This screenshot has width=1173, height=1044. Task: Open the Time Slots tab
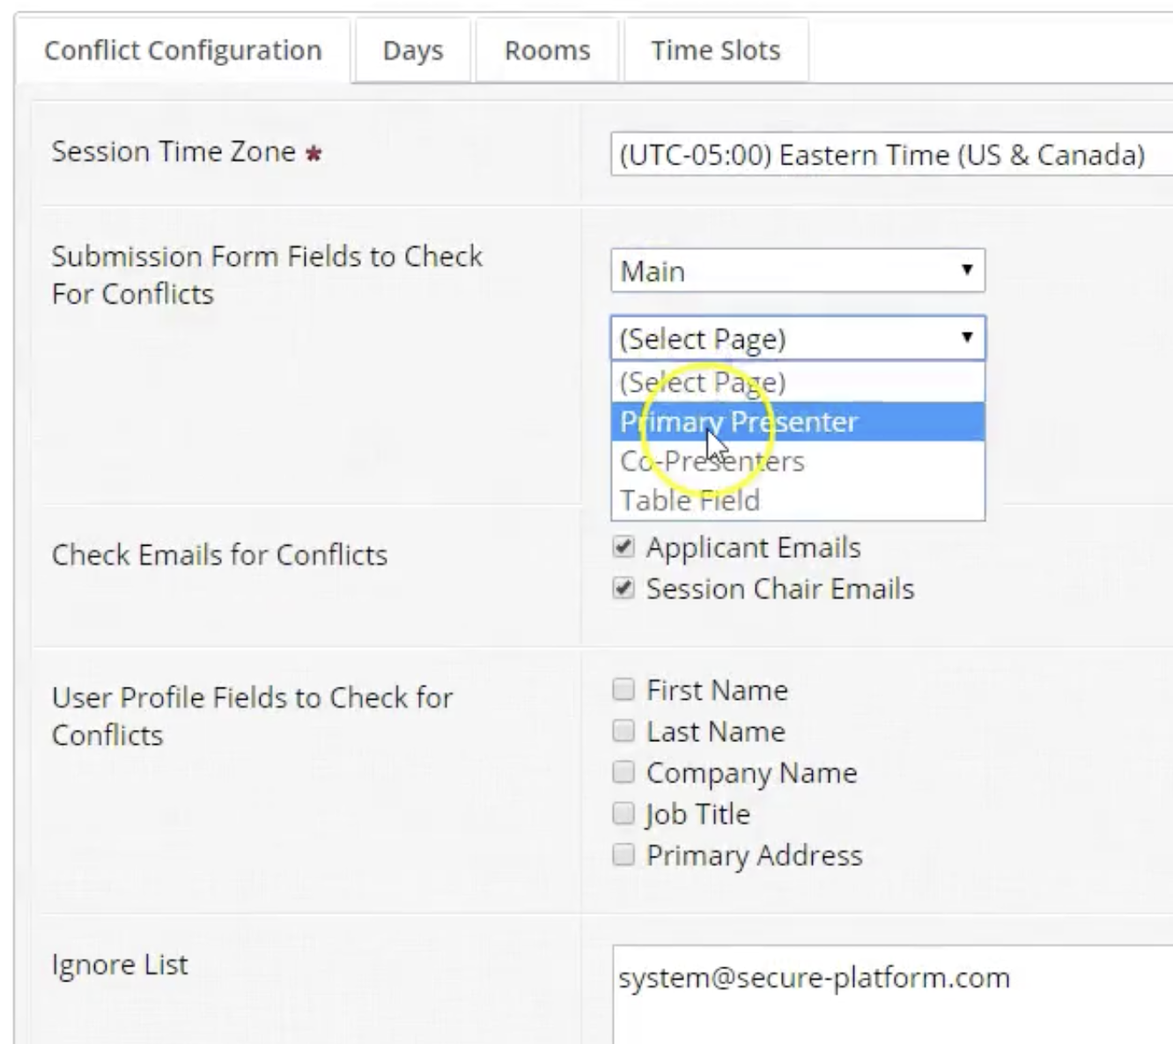(715, 51)
